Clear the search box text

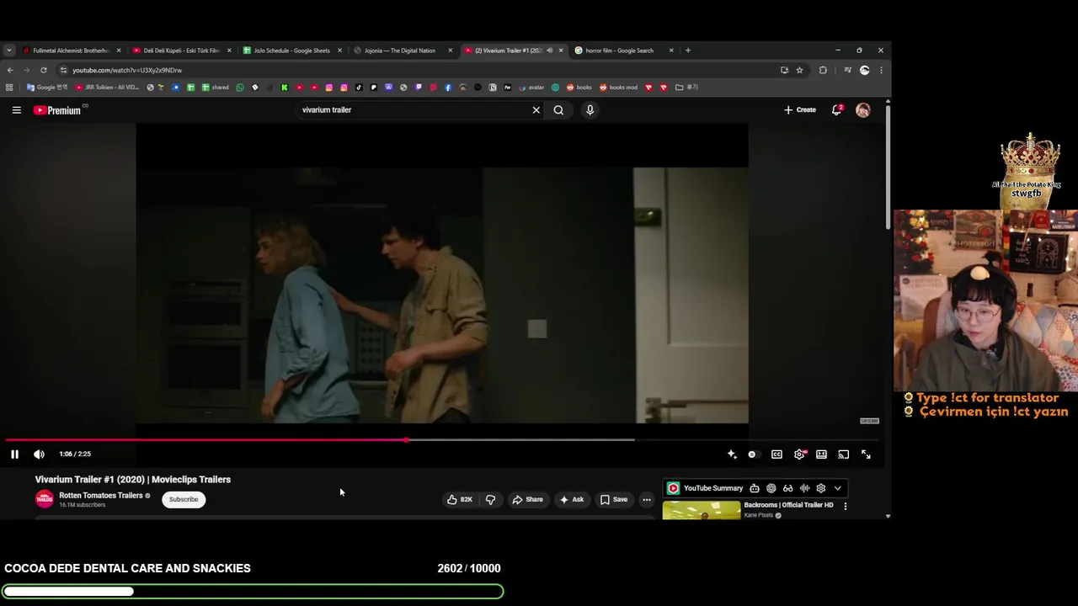point(536,109)
